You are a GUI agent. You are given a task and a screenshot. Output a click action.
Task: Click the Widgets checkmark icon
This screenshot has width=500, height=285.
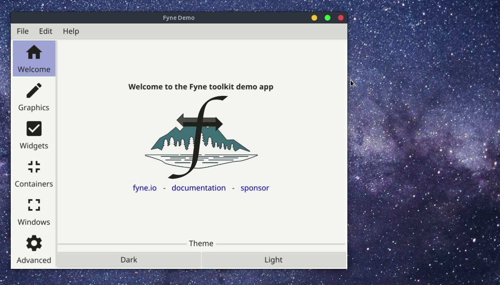click(33, 128)
